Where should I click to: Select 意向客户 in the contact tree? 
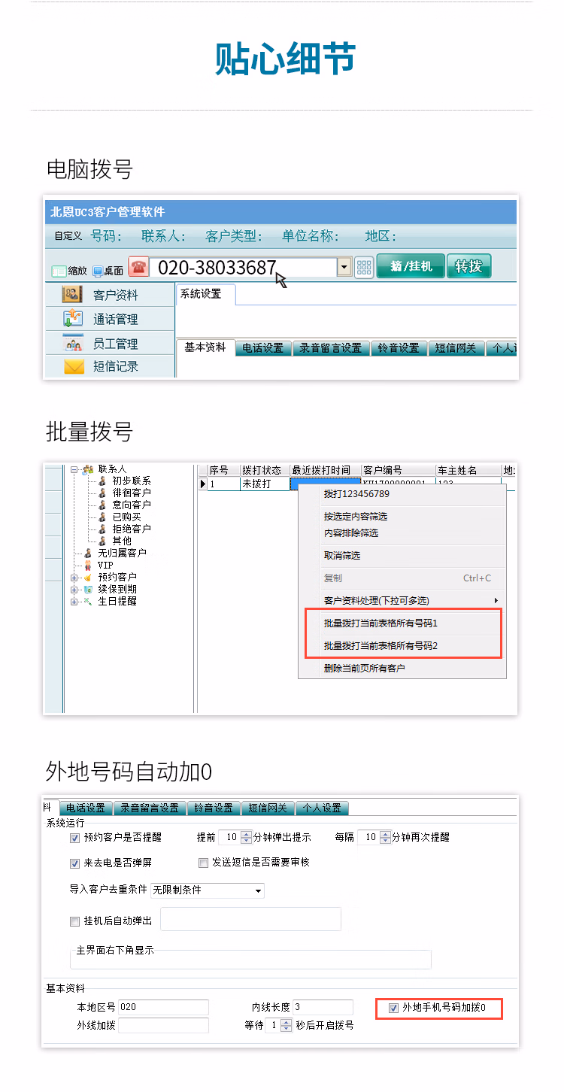(x=131, y=505)
